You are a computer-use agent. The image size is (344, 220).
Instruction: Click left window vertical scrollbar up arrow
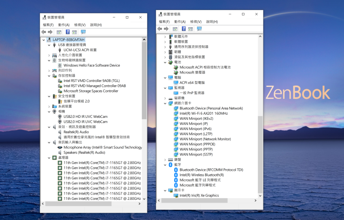144,40
